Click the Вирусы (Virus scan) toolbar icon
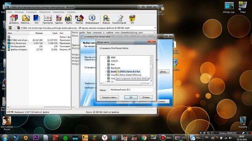Image resolution: width=252 pixels, height=141 pixels. (x=106, y=19)
